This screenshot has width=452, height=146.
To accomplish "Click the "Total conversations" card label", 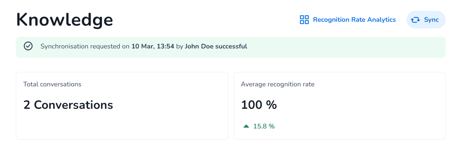I will click(x=52, y=84).
